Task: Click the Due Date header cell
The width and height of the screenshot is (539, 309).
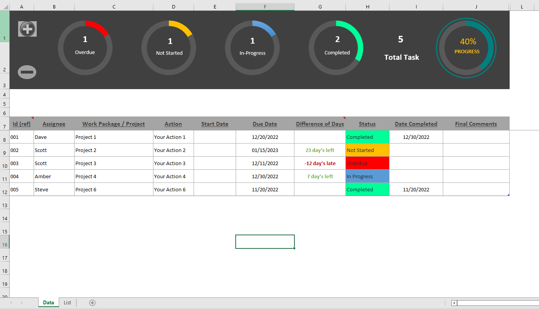Action: click(x=265, y=123)
